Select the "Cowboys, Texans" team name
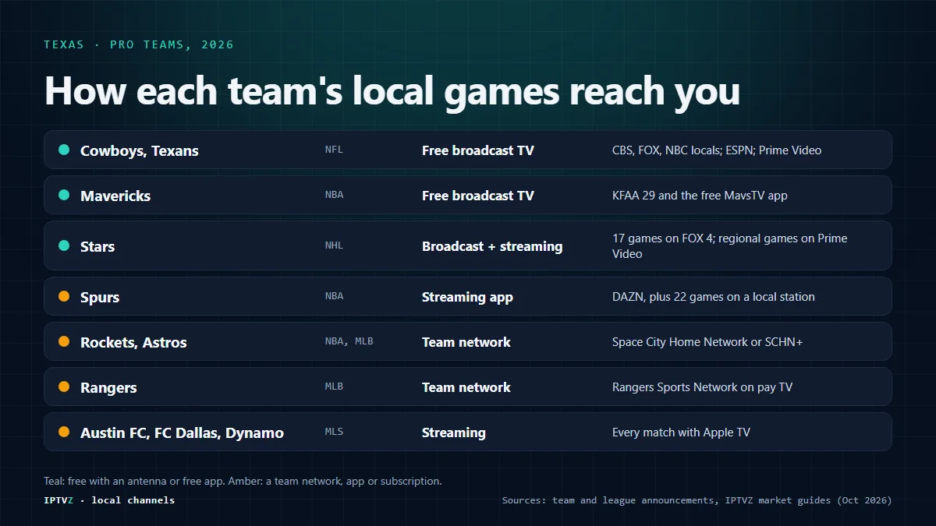Screen dimensions: 936x526 [x=140, y=150]
